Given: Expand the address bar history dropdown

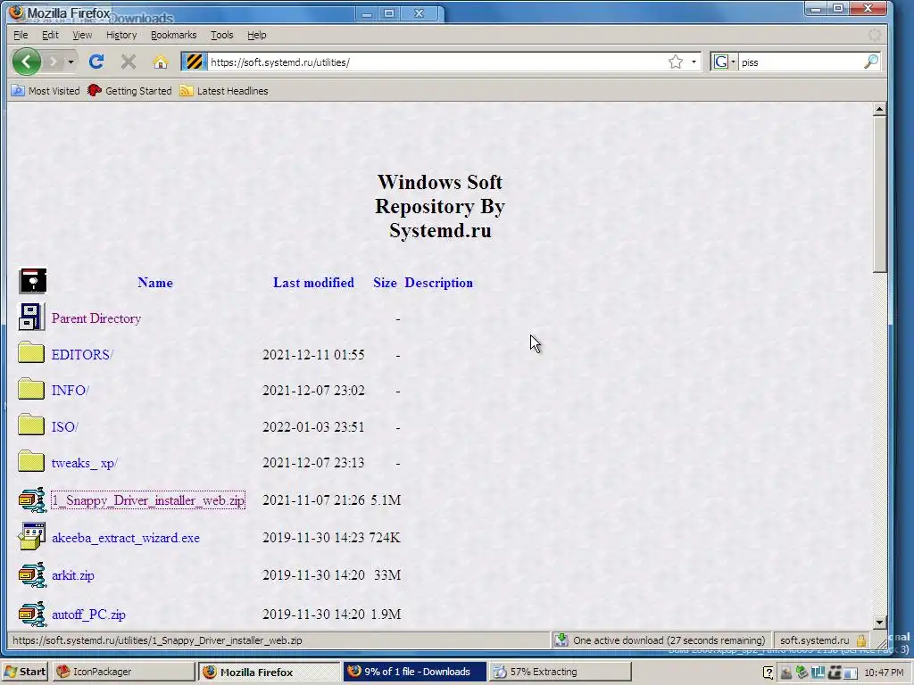Looking at the screenshot, I should tap(694, 62).
